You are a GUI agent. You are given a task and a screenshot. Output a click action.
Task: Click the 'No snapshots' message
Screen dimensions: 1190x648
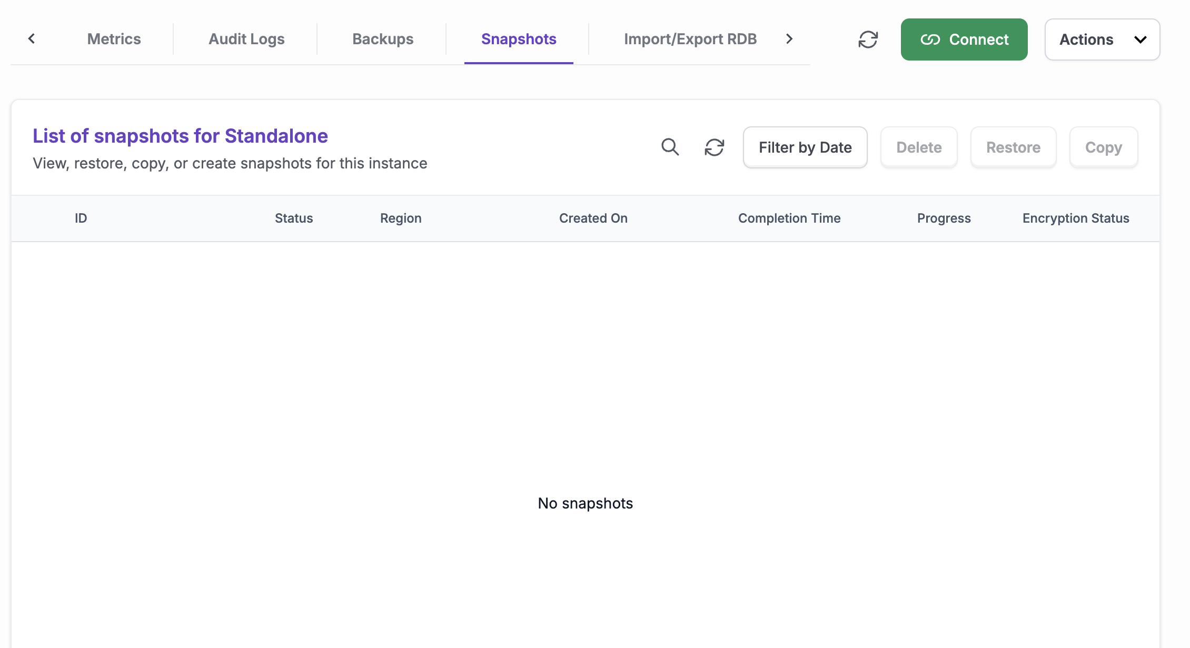tap(585, 503)
